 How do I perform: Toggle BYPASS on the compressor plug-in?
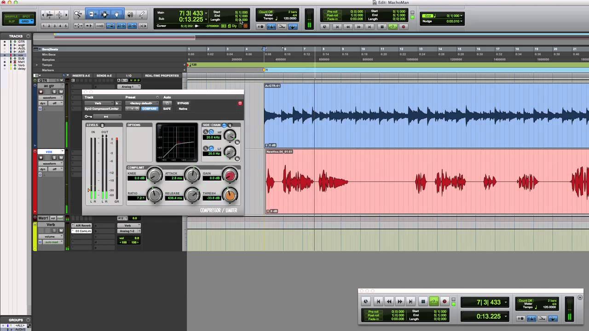183,103
